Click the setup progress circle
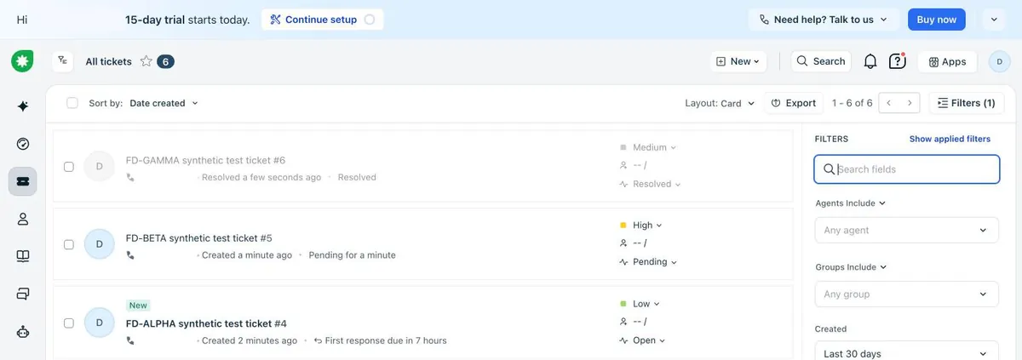Viewport: 1022px width, 360px height. click(x=369, y=20)
